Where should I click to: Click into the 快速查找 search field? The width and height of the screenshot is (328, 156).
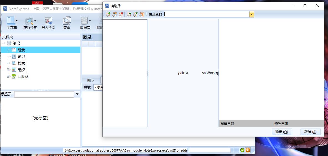(x=207, y=14)
